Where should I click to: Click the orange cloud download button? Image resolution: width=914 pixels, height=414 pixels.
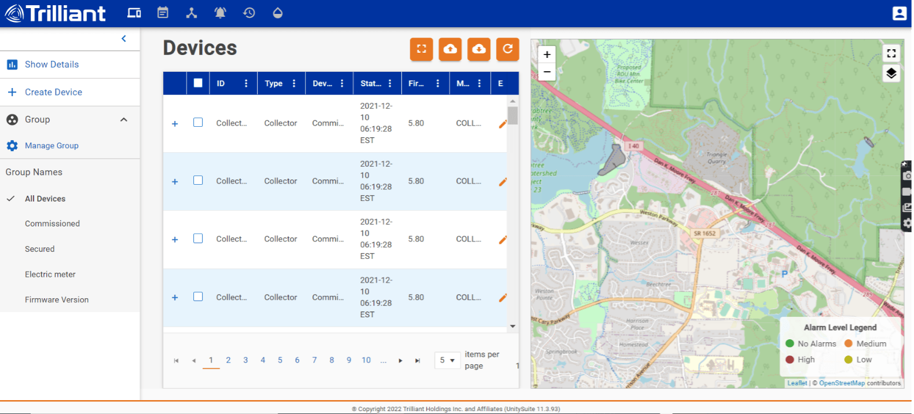point(479,49)
